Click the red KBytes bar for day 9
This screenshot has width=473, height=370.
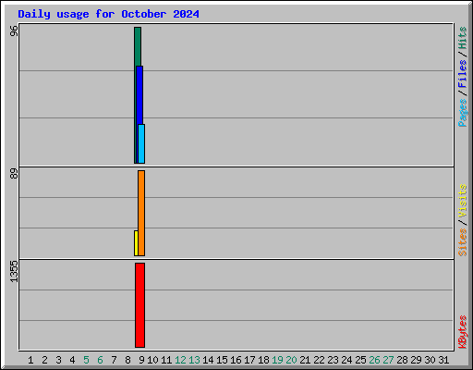pos(139,305)
